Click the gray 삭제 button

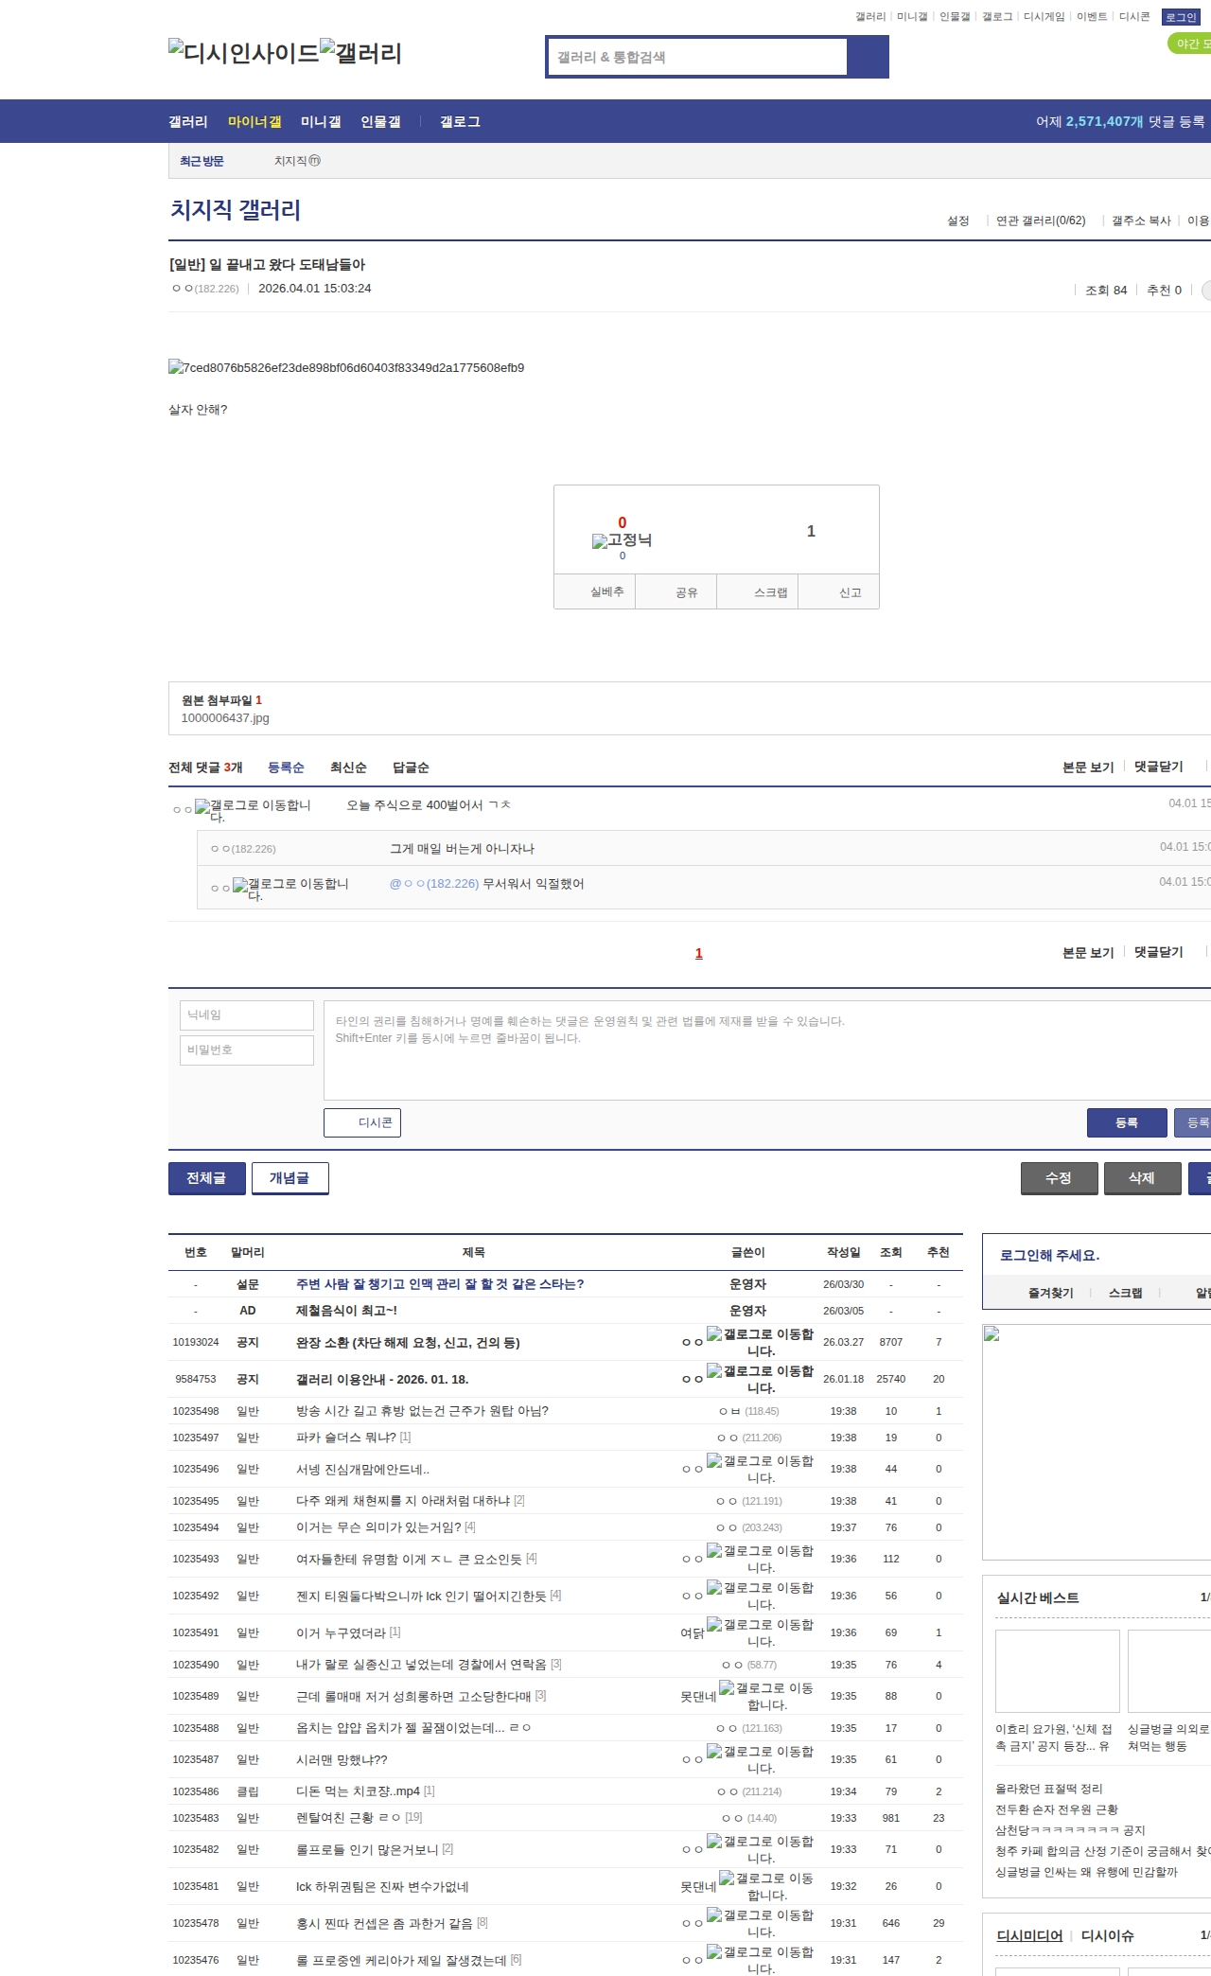tap(1142, 1178)
